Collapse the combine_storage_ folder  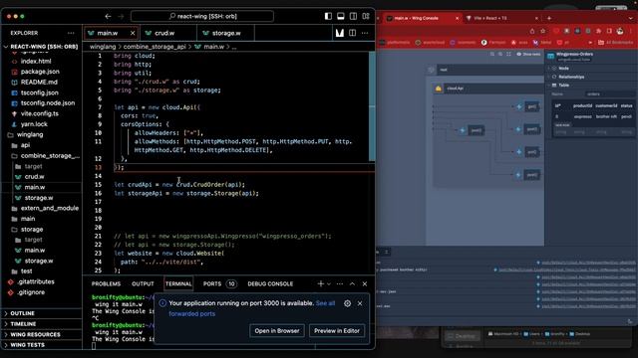[x=50, y=156]
